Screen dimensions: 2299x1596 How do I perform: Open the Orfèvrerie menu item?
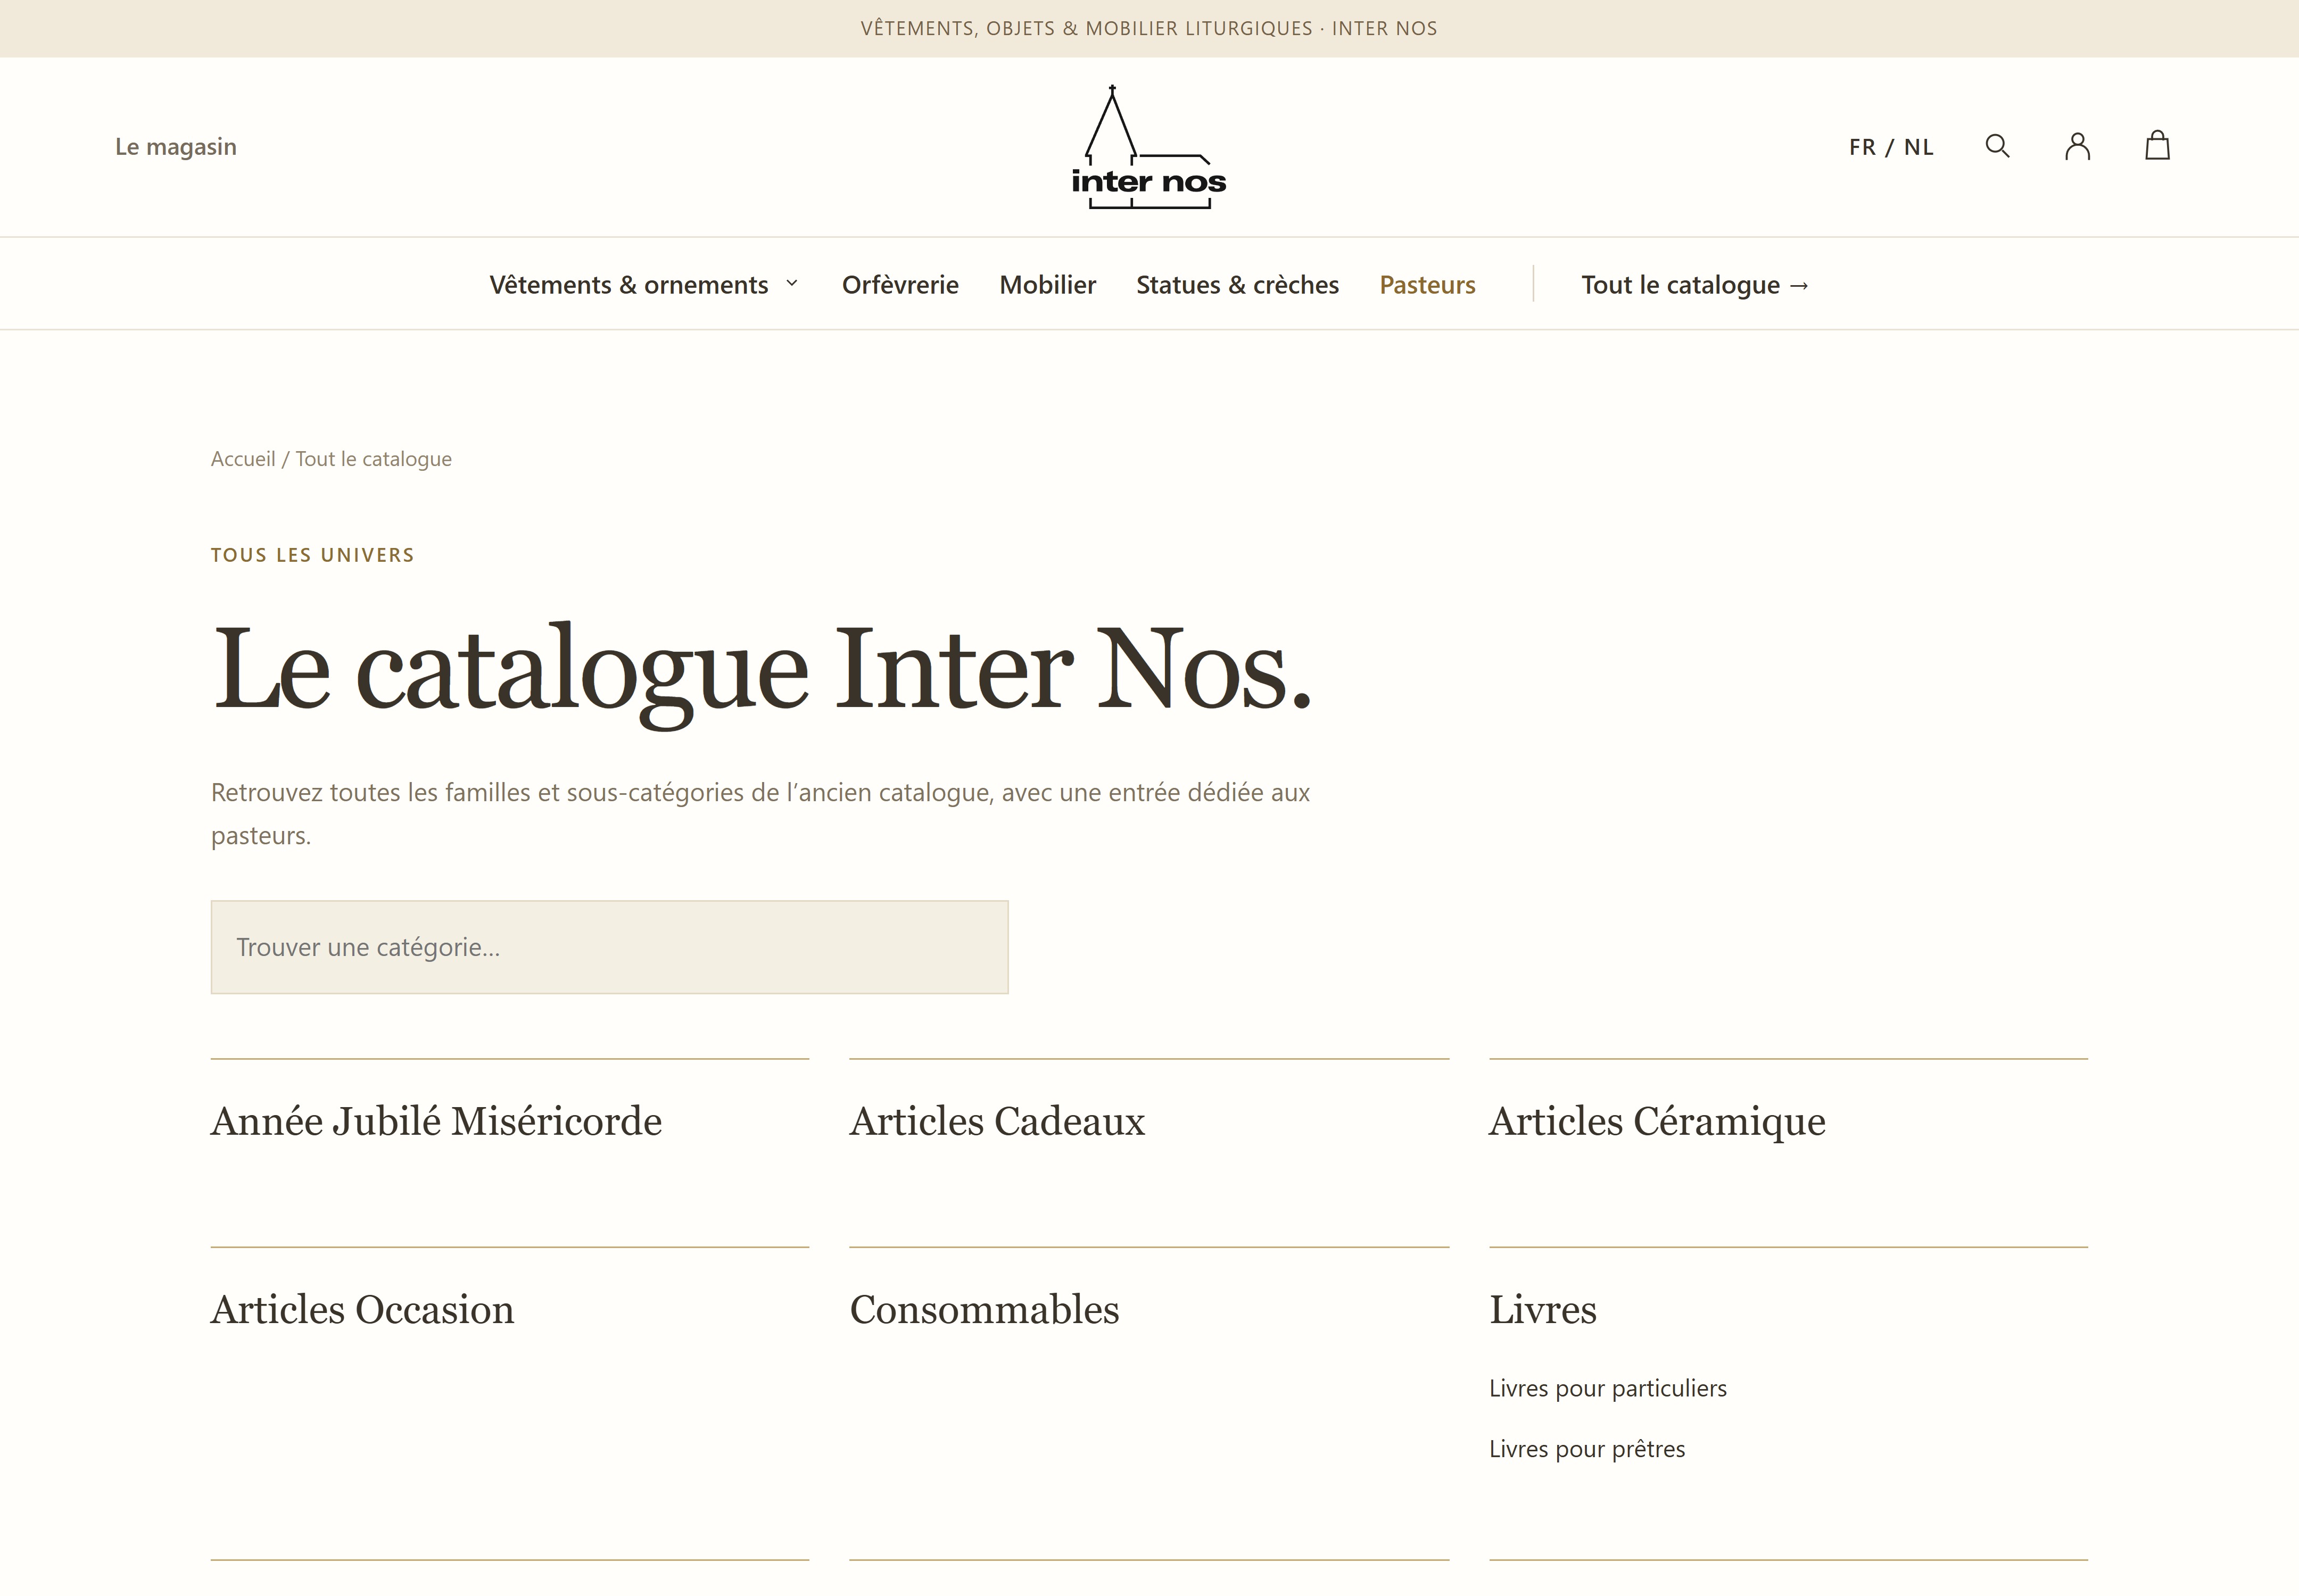coord(899,285)
